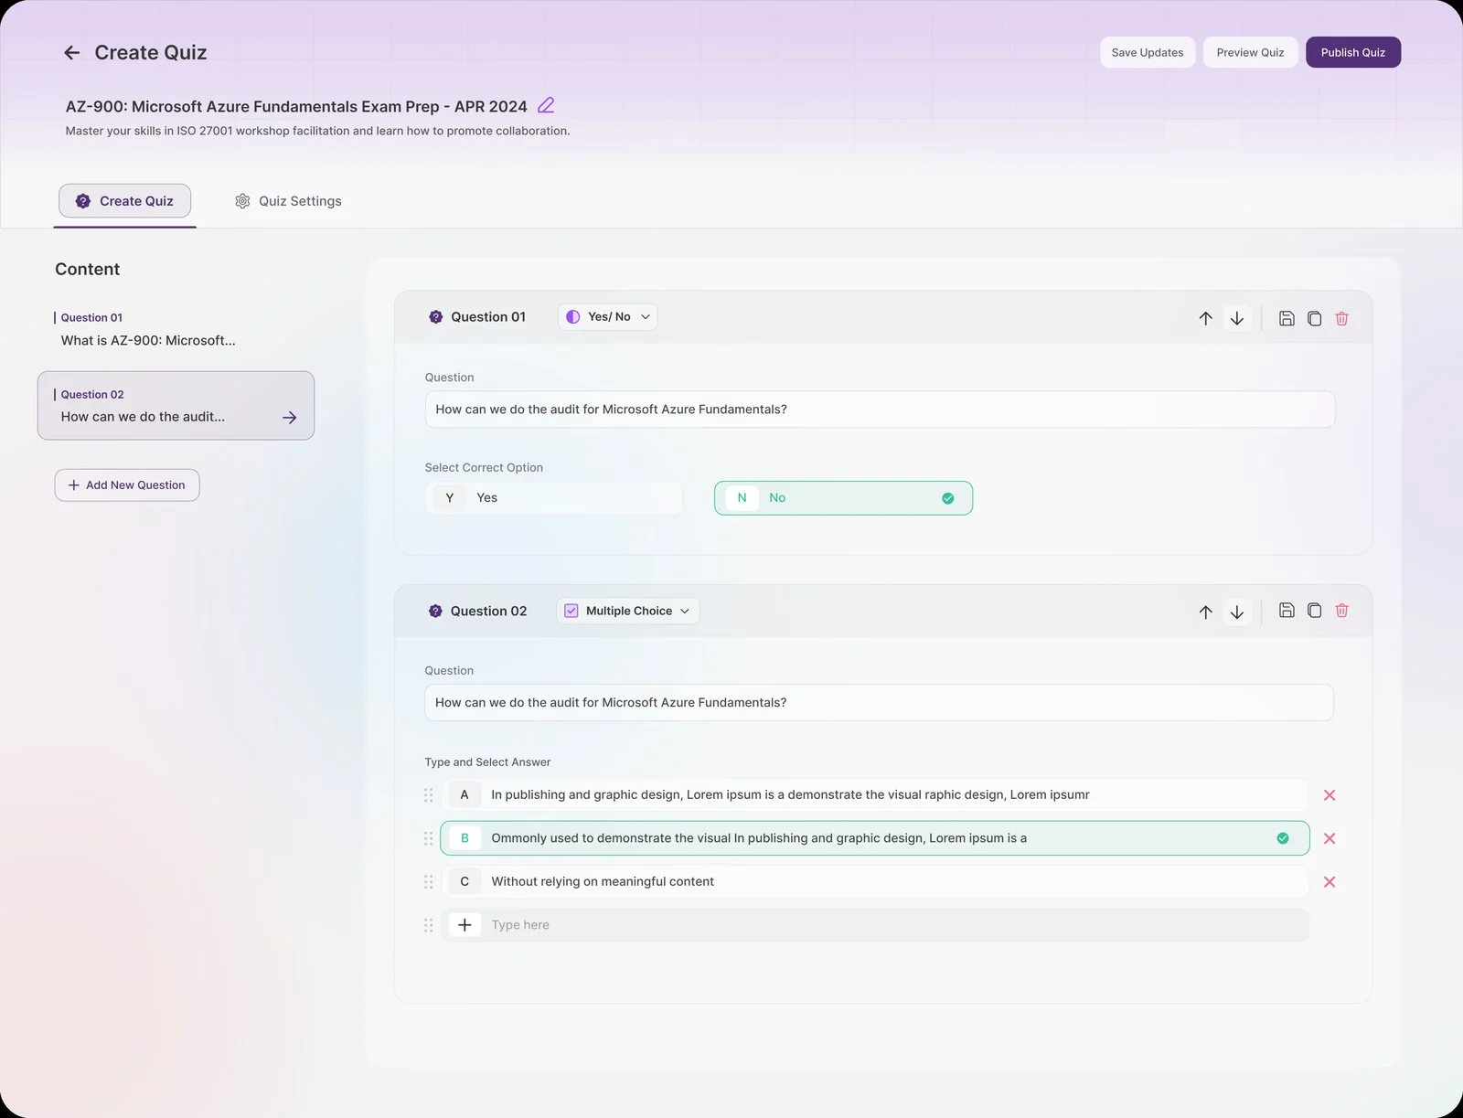Move Question 01 down

[1236, 318]
